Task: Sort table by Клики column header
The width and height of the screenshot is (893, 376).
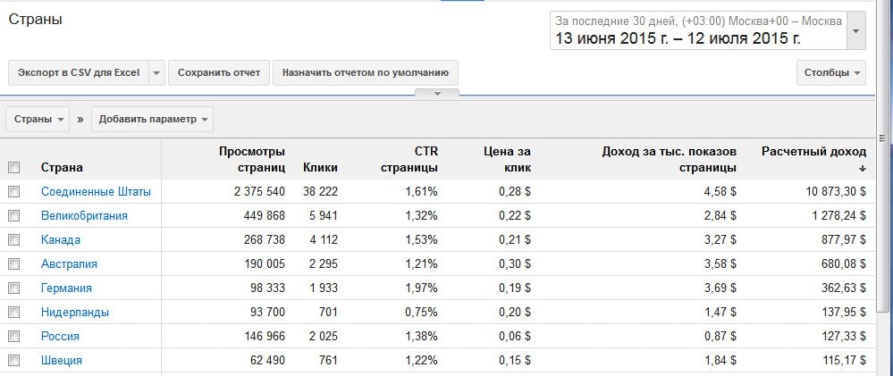Action: 320,167
